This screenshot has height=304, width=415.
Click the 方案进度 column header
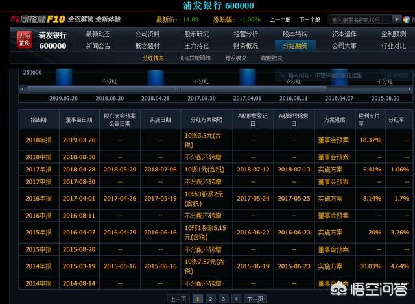(x=335, y=120)
